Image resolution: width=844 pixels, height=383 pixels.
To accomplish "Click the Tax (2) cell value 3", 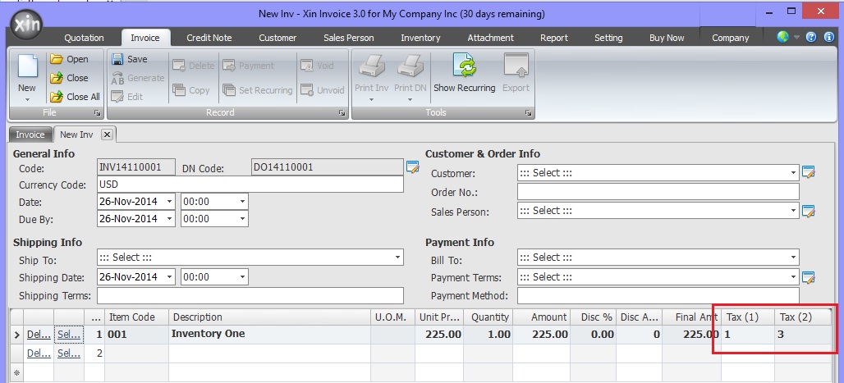I will click(x=804, y=335).
